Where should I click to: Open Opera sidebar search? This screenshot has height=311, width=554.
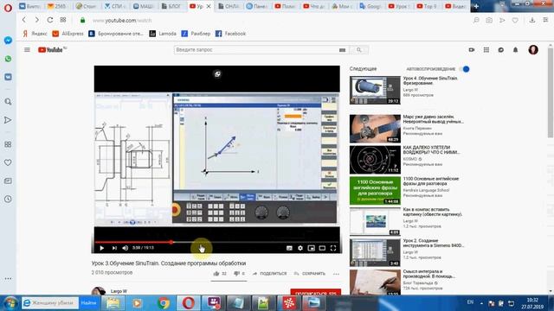pyautogui.click(x=8, y=102)
